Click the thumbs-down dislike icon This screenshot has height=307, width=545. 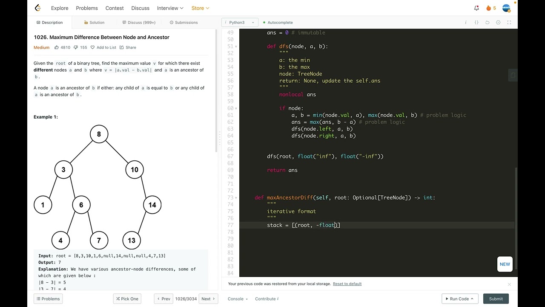click(76, 47)
